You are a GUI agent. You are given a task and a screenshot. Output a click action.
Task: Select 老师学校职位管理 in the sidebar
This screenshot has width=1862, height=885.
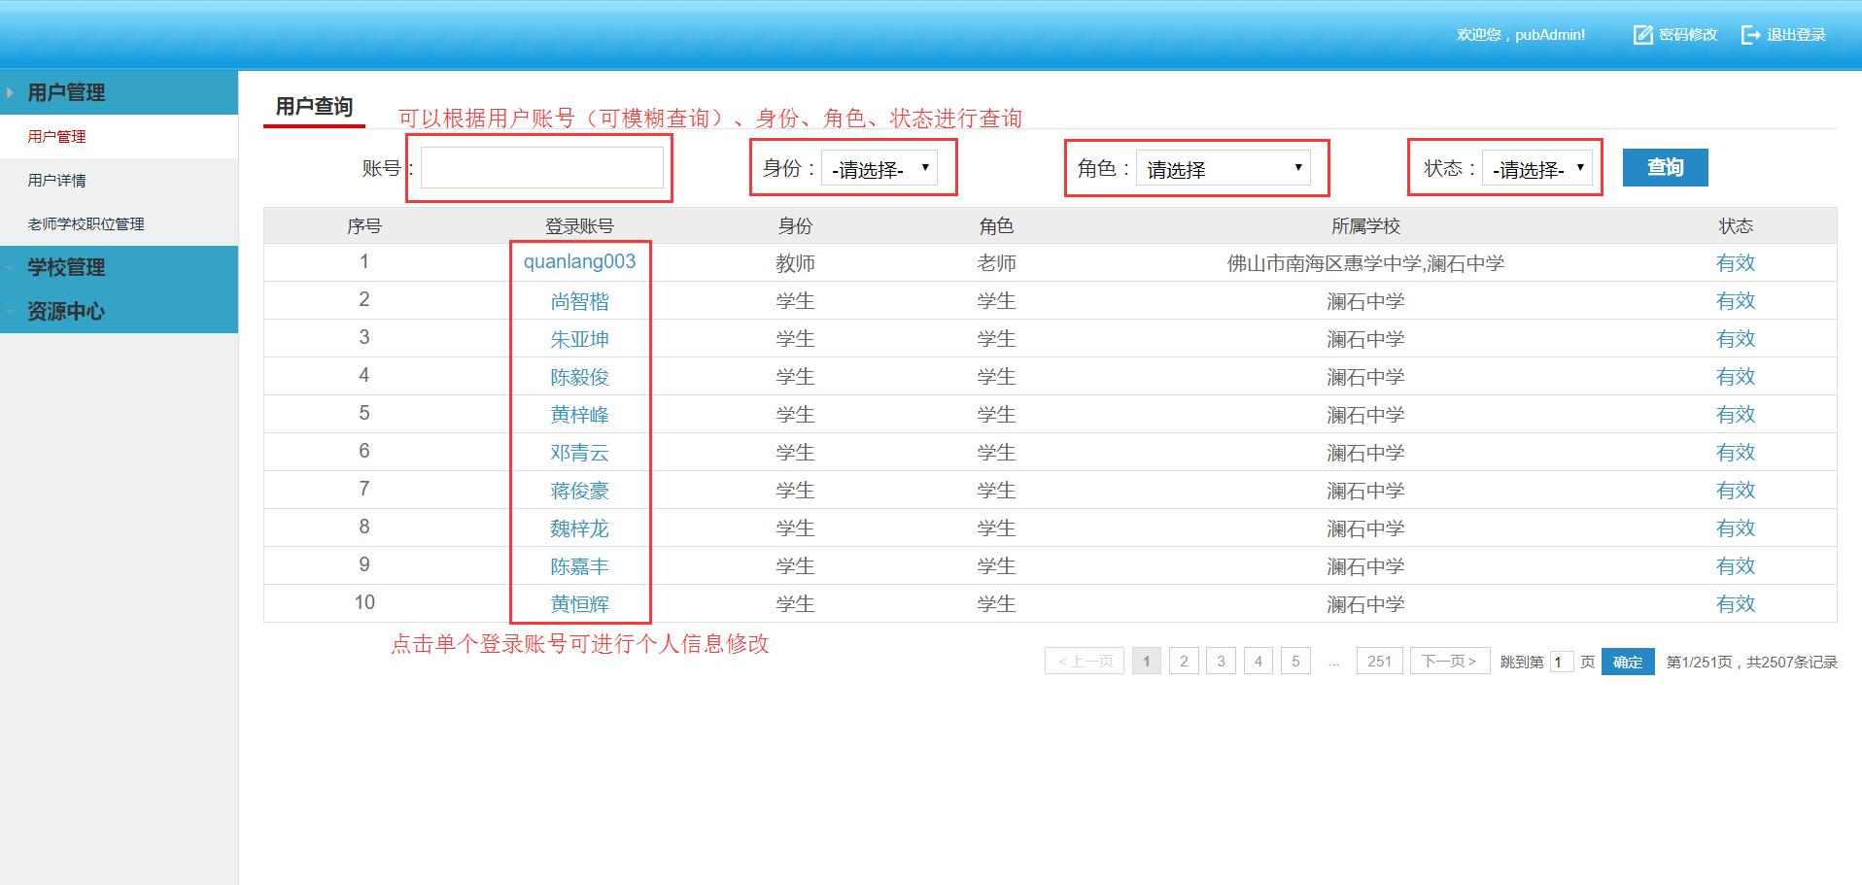[86, 224]
